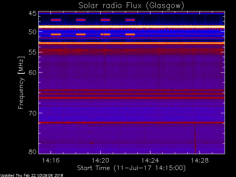Image resolution: width=236 pixels, height=177 pixels.
Task: Click the Updated timestamp text at bottom
Action: pos(32,176)
